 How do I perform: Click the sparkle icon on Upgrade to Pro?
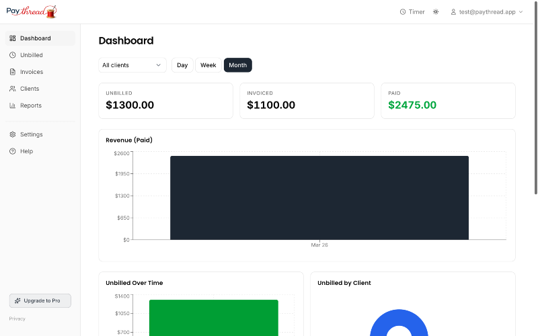coord(17,300)
